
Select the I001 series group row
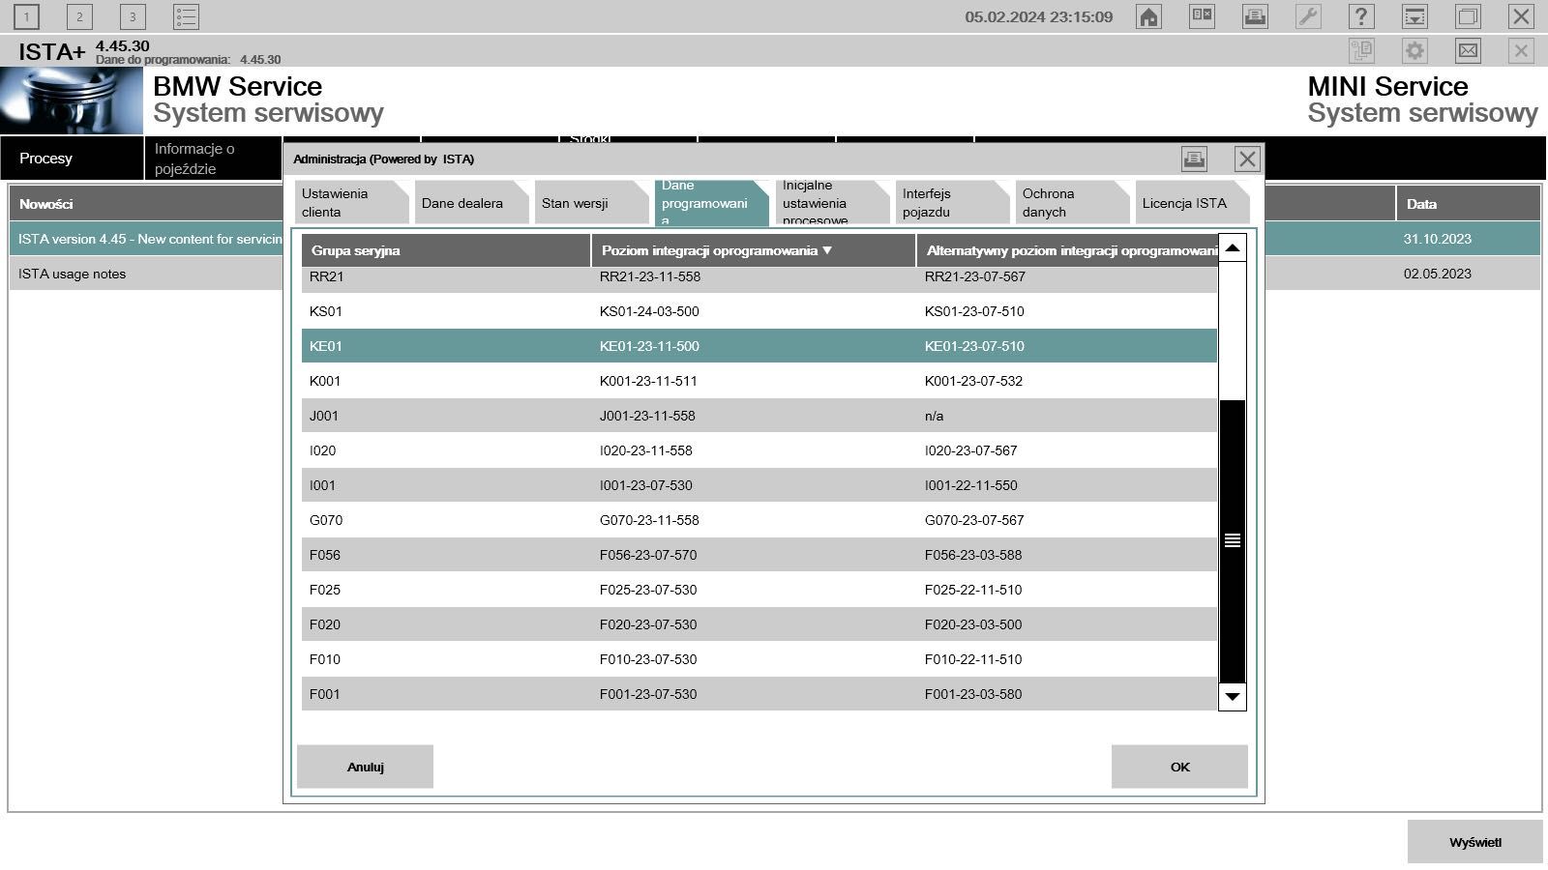tap(759, 485)
